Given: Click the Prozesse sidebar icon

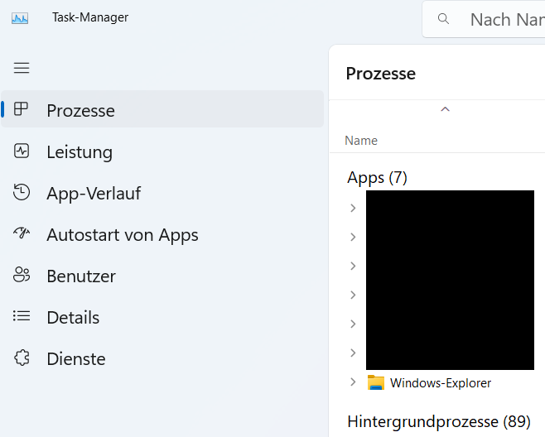Looking at the screenshot, I should tap(22, 109).
